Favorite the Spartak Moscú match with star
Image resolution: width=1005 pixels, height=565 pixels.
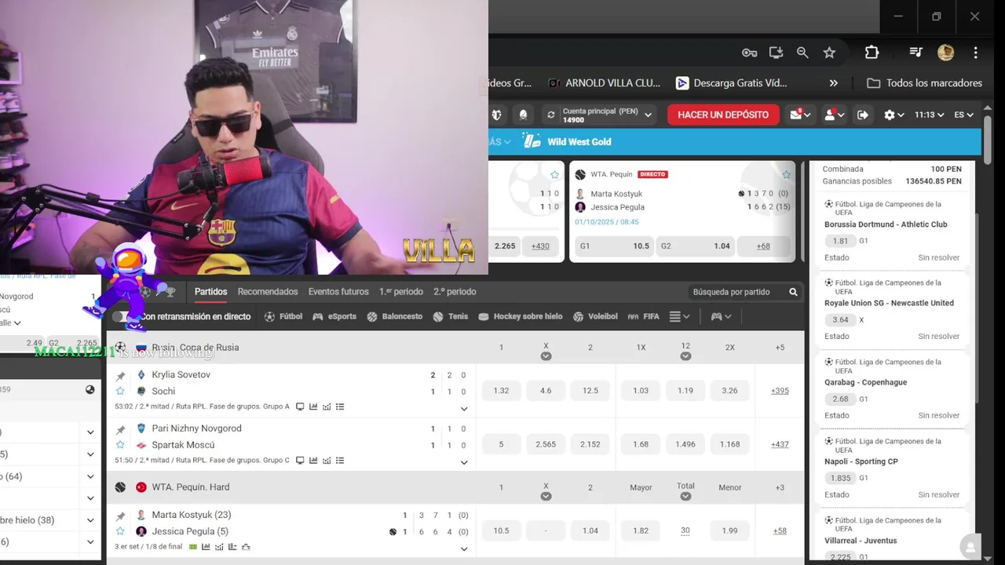tap(120, 445)
